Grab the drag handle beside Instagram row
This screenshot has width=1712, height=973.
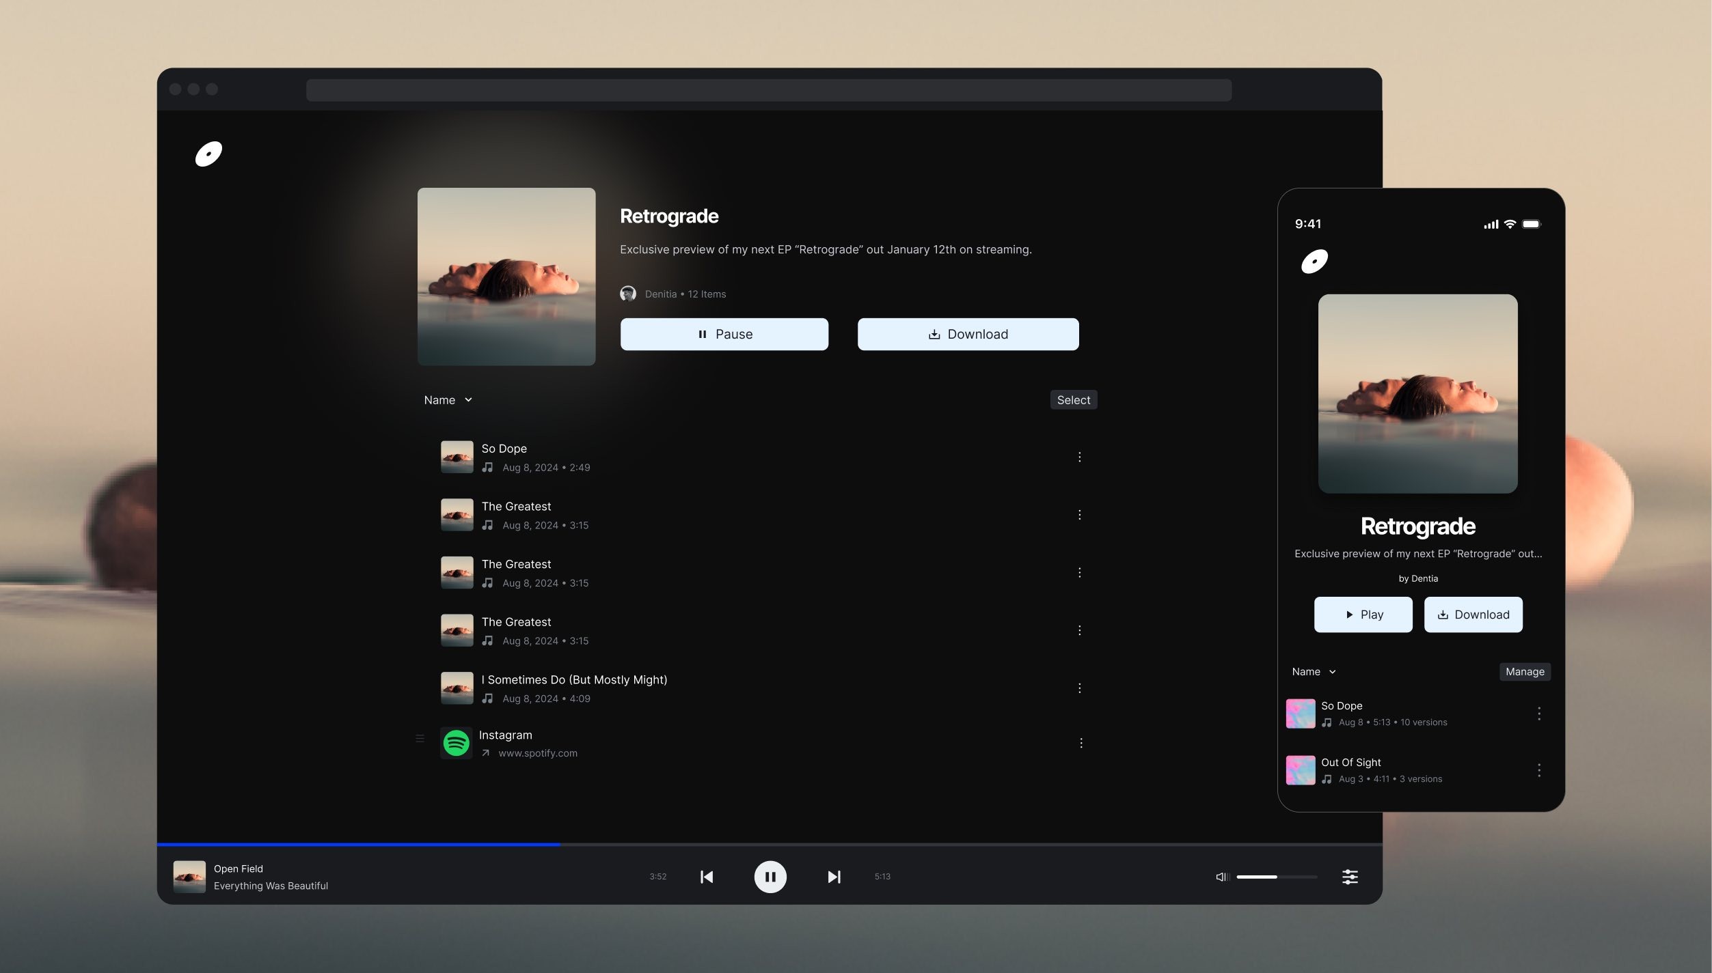(420, 738)
